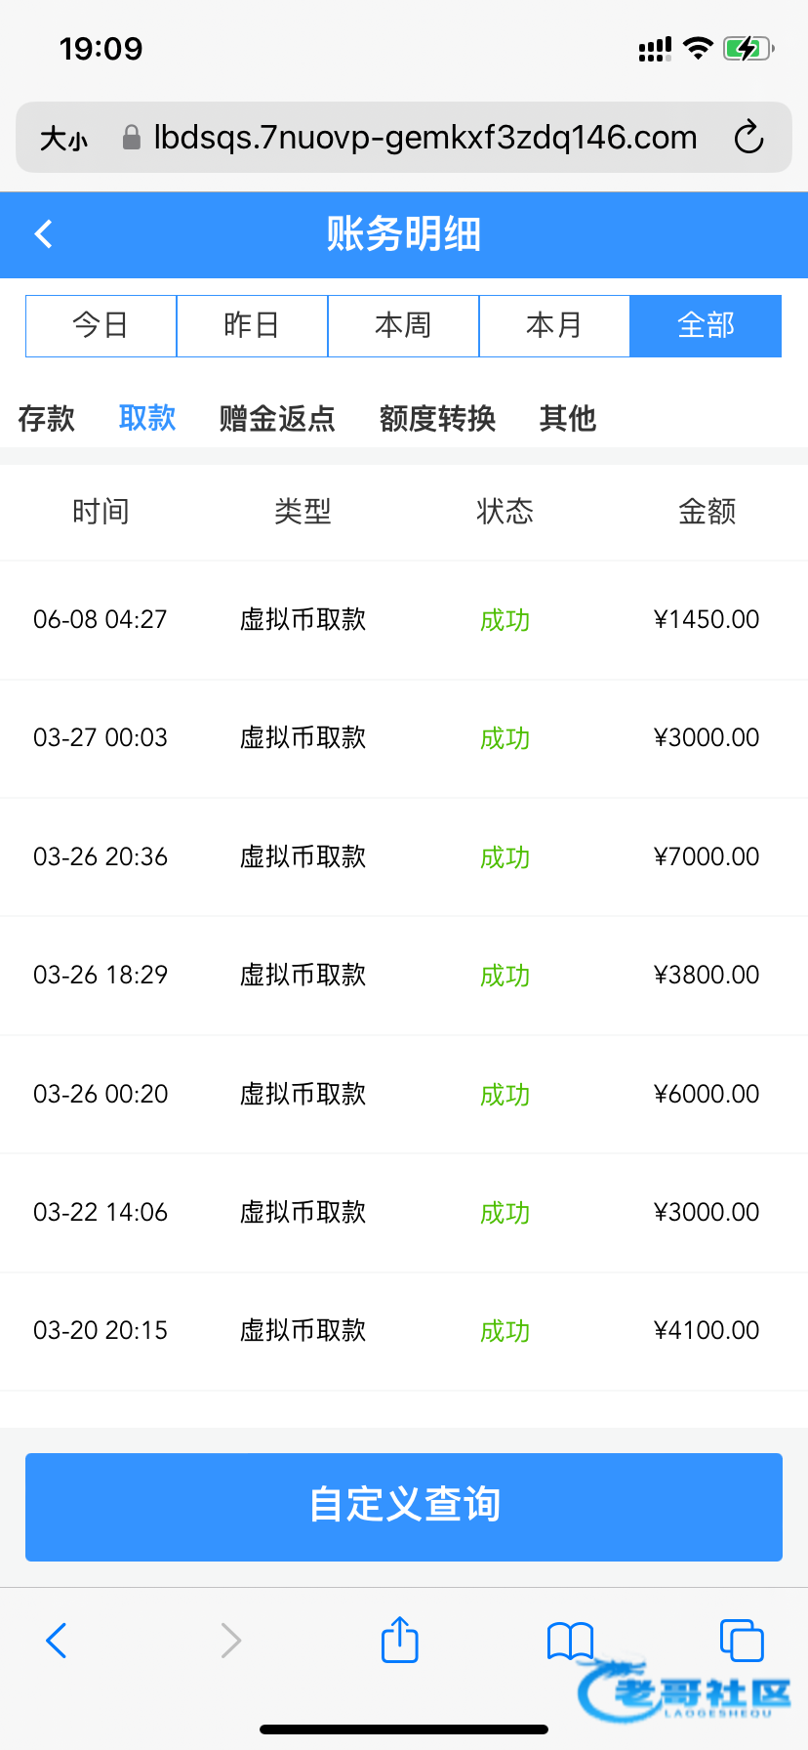Open the 06-08 04:27 withdrawal record

404,619
